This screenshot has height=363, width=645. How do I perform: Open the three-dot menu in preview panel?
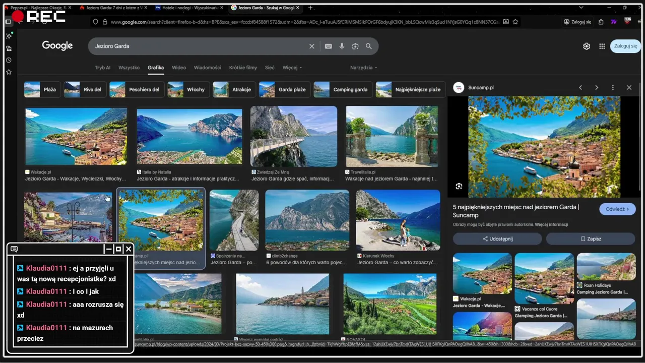pos(613,87)
